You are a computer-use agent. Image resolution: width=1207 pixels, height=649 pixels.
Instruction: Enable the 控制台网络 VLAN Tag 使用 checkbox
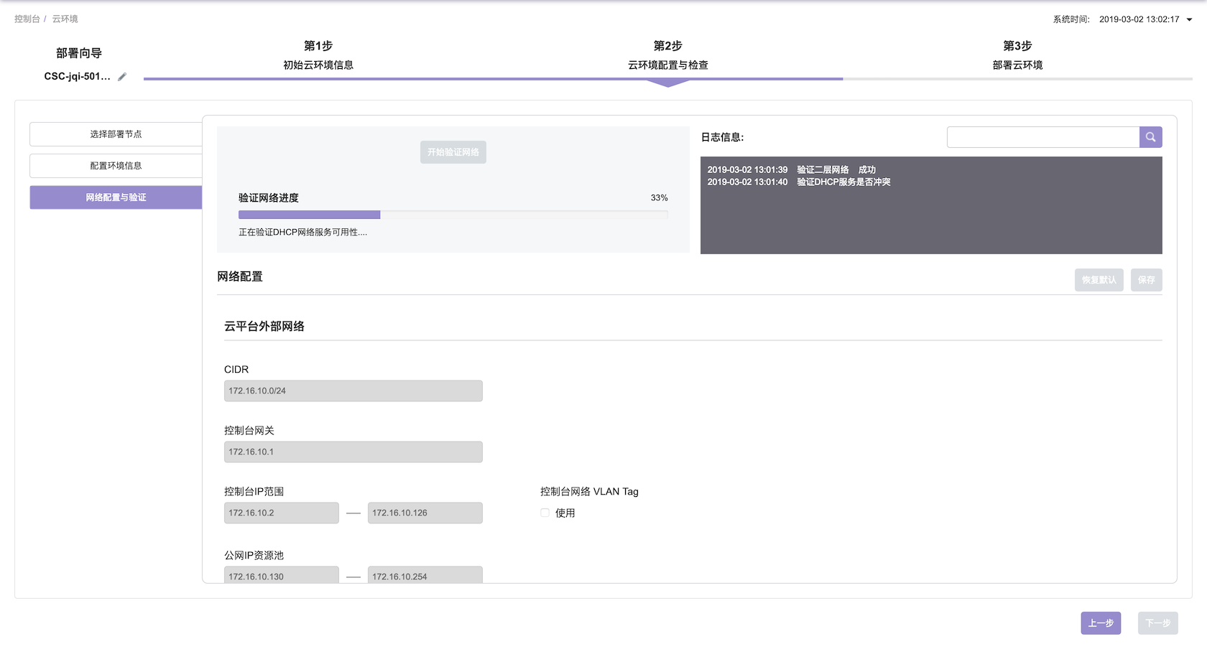pos(545,513)
